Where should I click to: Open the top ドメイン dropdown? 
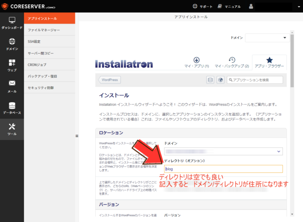pyautogui.click(x=267, y=38)
